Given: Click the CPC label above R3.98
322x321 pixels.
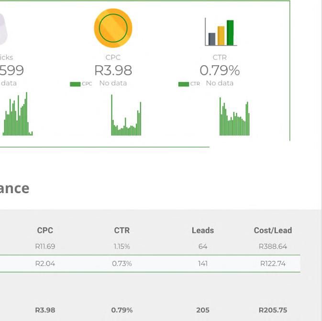Looking at the screenshot, I should [x=113, y=57].
